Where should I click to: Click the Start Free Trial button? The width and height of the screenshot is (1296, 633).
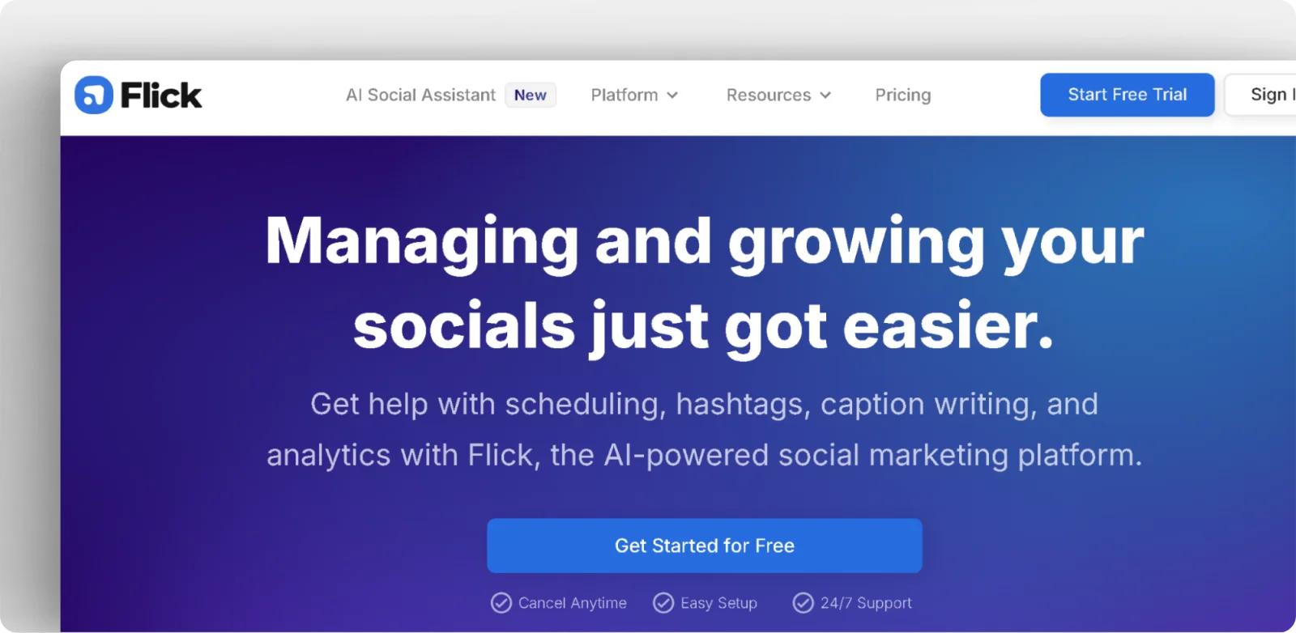point(1126,95)
